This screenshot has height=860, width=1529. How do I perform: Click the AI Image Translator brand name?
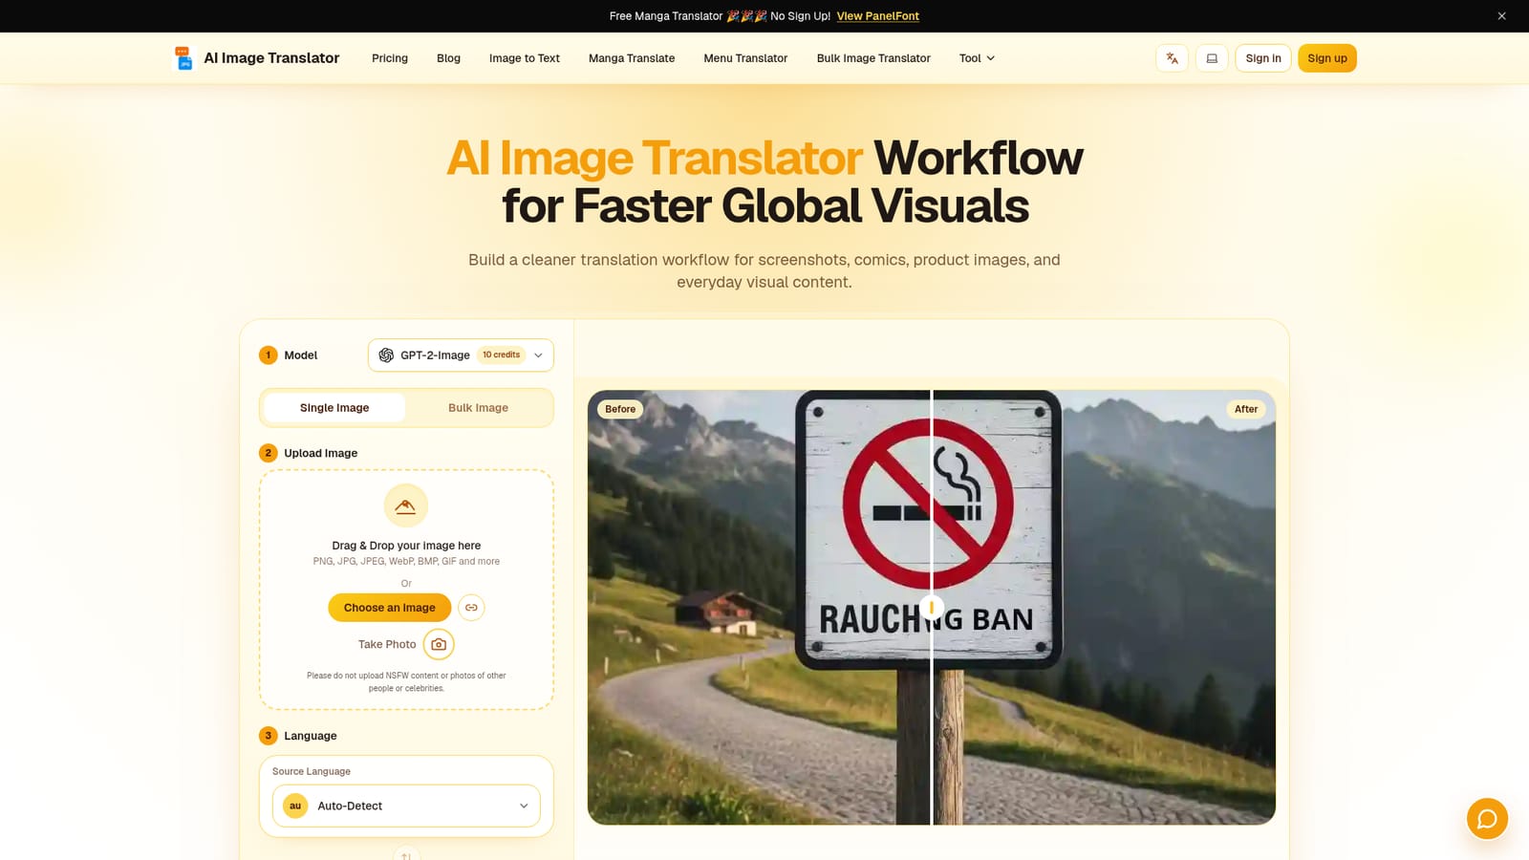click(x=271, y=58)
